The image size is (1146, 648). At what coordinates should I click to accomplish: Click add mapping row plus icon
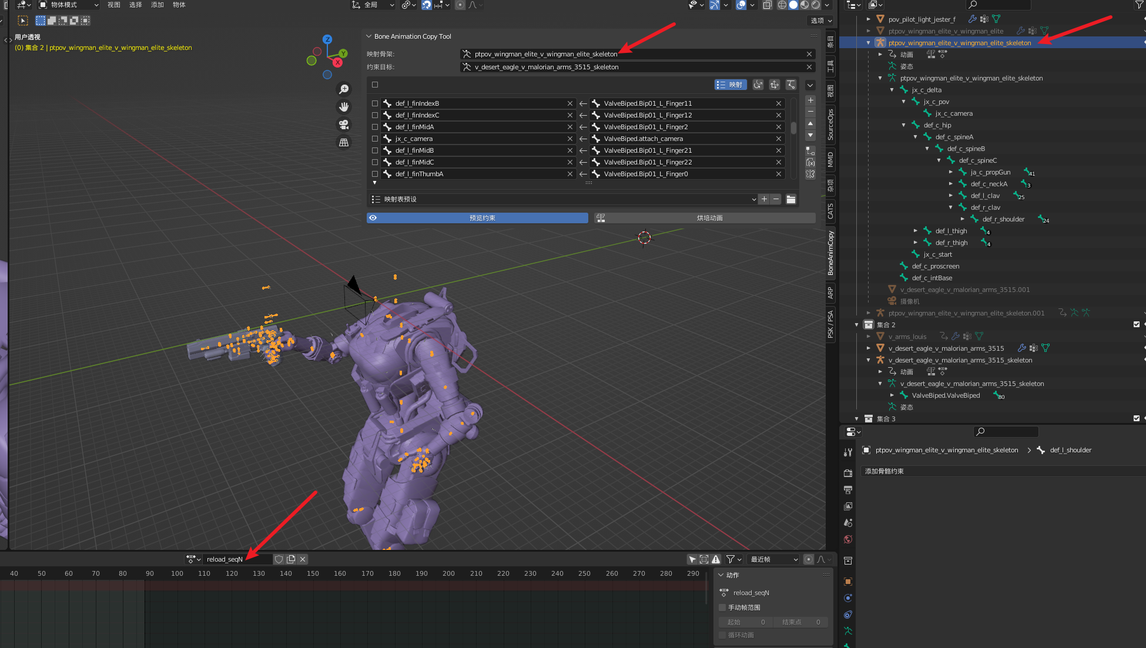click(810, 100)
